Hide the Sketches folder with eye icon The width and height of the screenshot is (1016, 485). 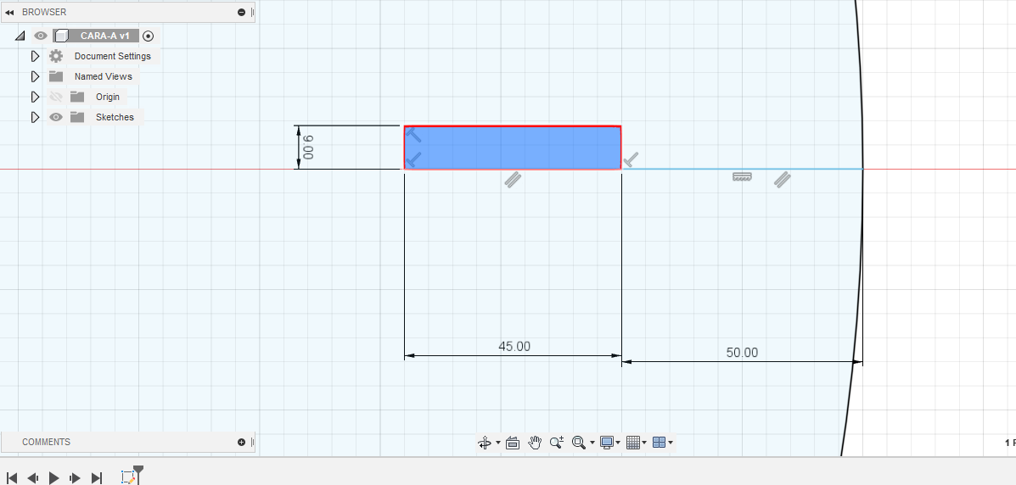point(56,116)
